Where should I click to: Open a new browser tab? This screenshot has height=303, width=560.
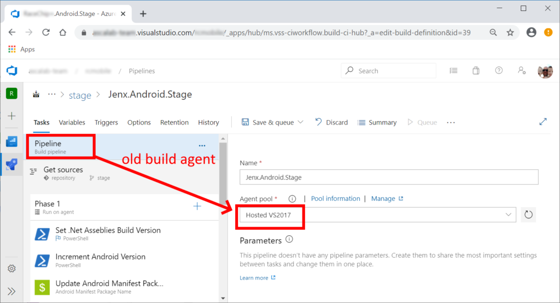pyautogui.click(x=143, y=14)
